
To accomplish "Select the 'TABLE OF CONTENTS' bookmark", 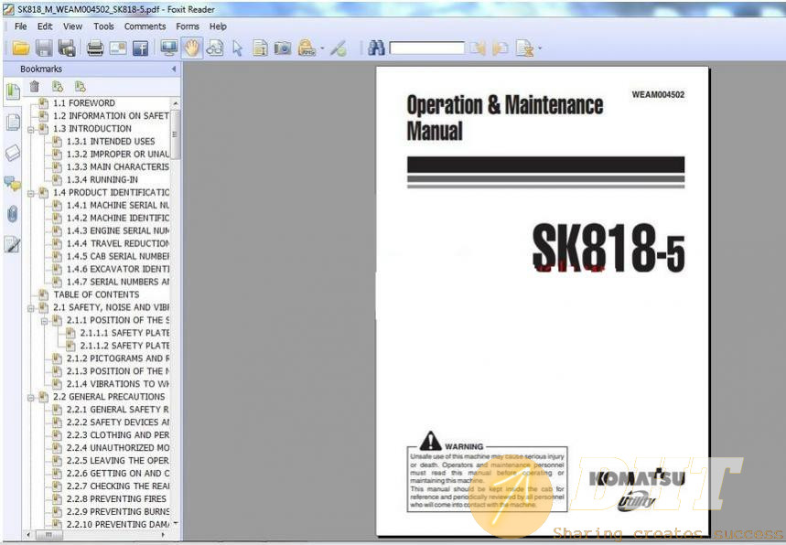I will [x=96, y=294].
